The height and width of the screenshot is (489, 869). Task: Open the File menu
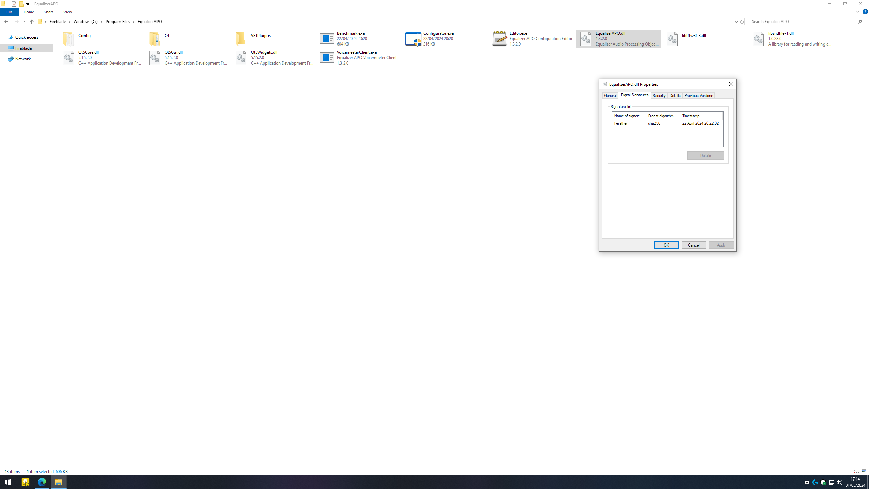pyautogui.click(x=10, y=12)
